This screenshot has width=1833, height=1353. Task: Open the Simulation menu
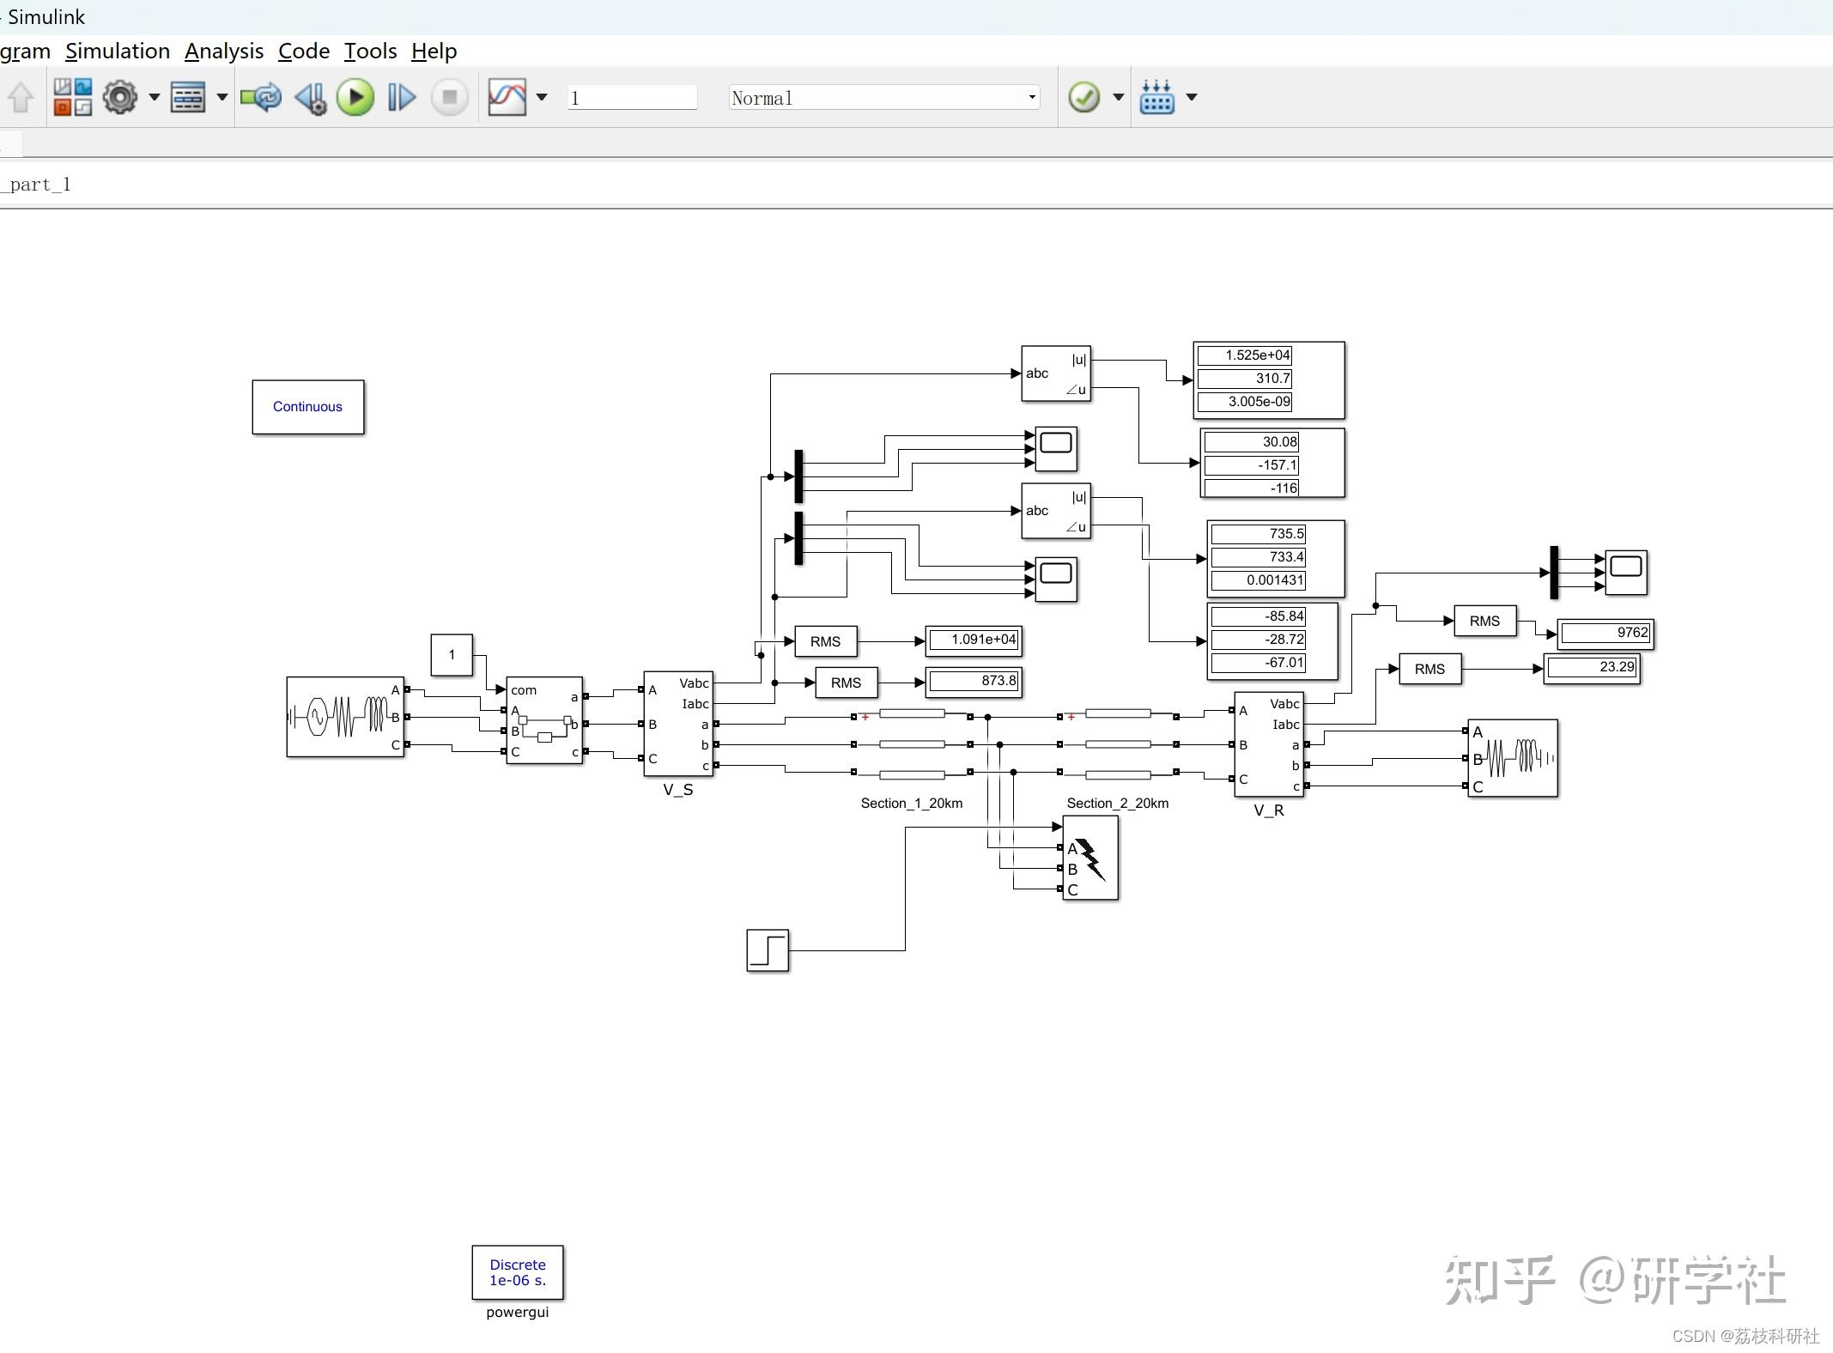(118, 51)
